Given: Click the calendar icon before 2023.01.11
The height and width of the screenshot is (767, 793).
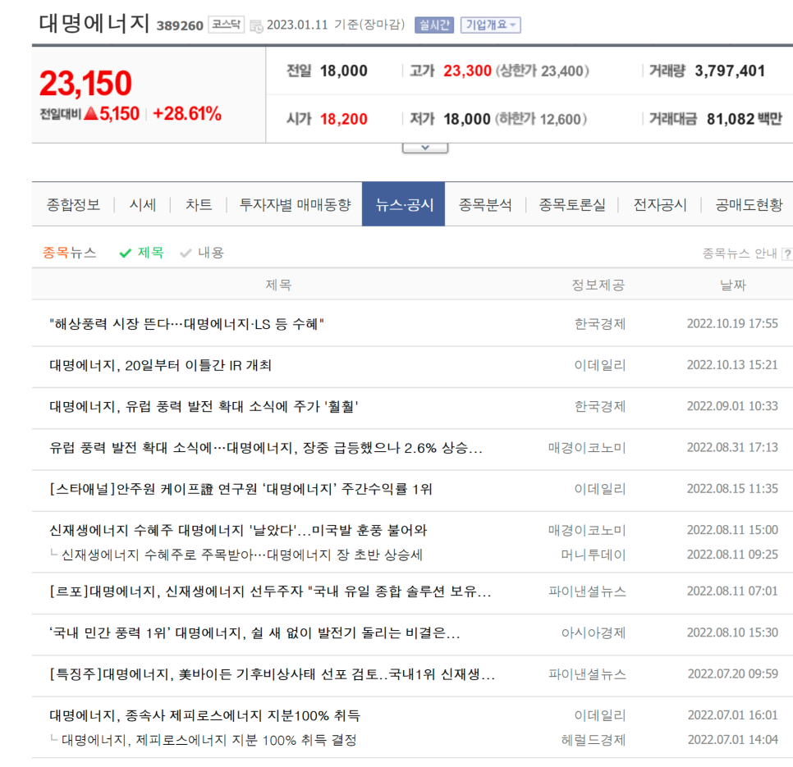Looking at the screenshot, I should click(256, 25).
